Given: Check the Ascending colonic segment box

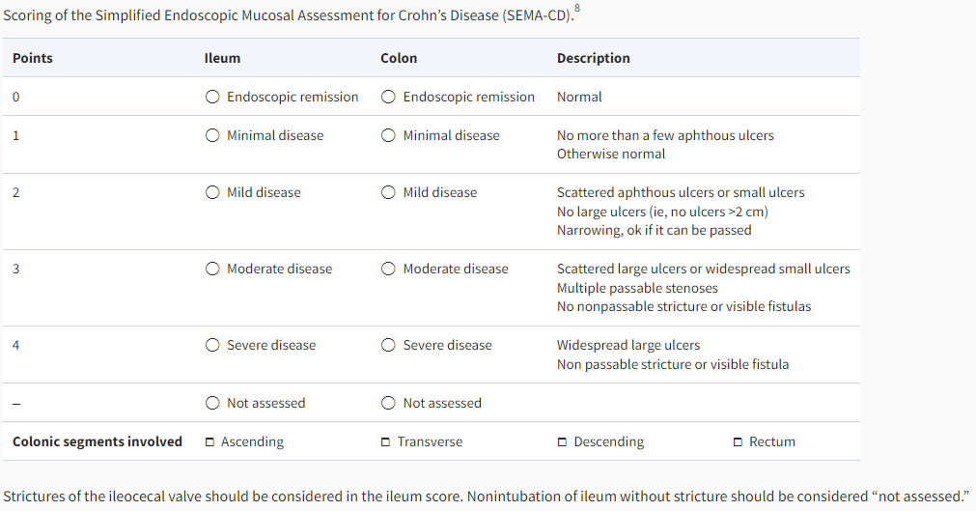Looking at the screenshot, I should coord(210,442).
